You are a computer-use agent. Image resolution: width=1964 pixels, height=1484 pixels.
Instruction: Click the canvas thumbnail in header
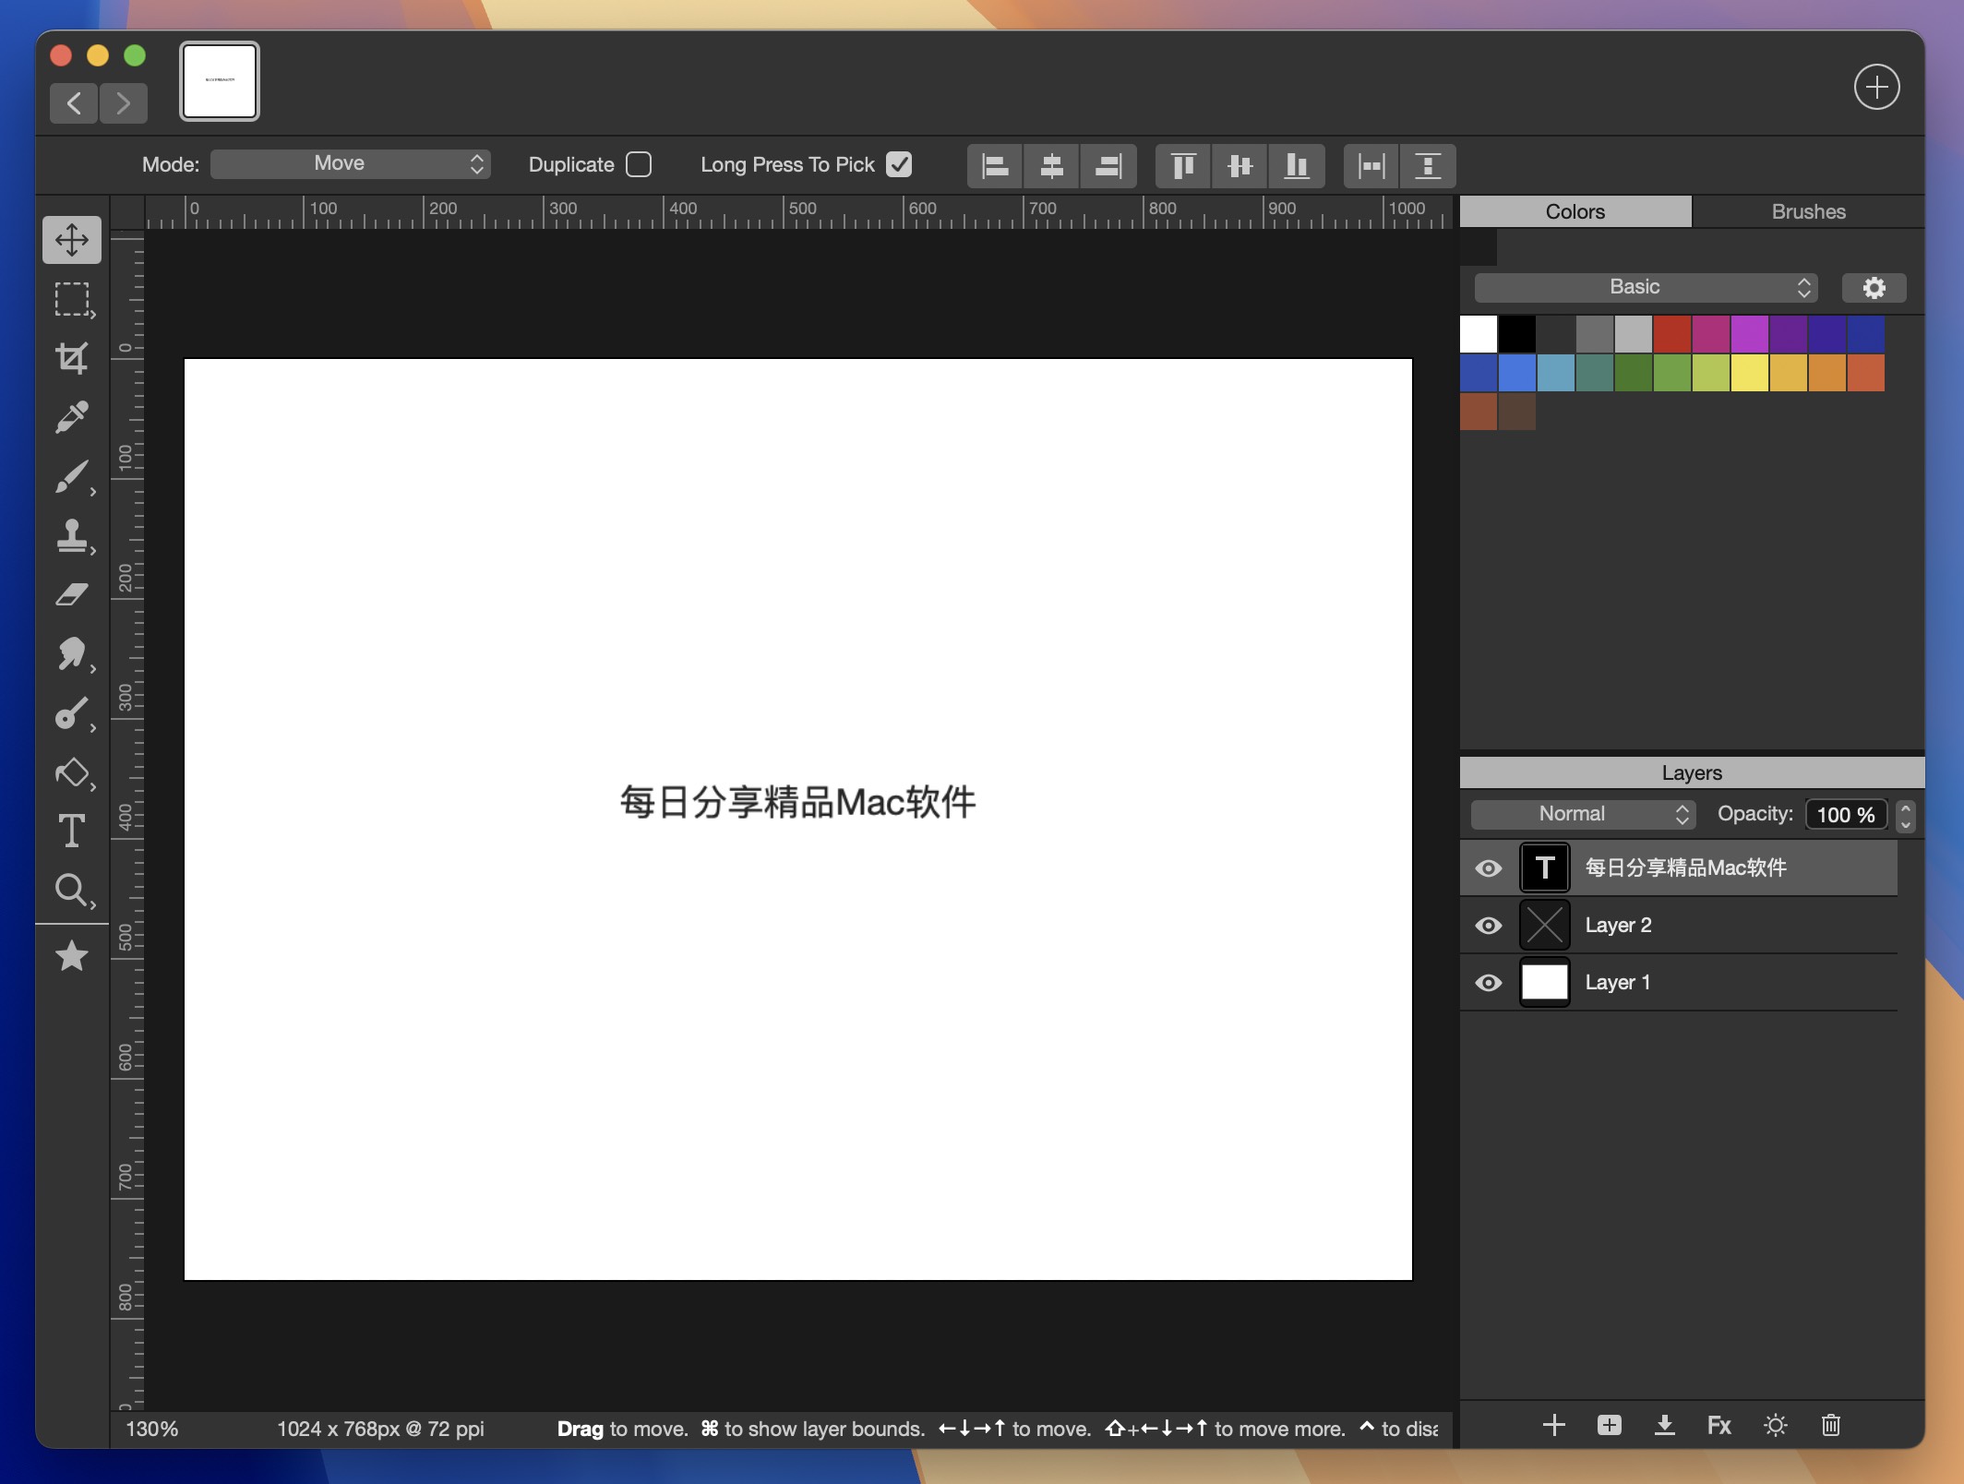point(220,79)
